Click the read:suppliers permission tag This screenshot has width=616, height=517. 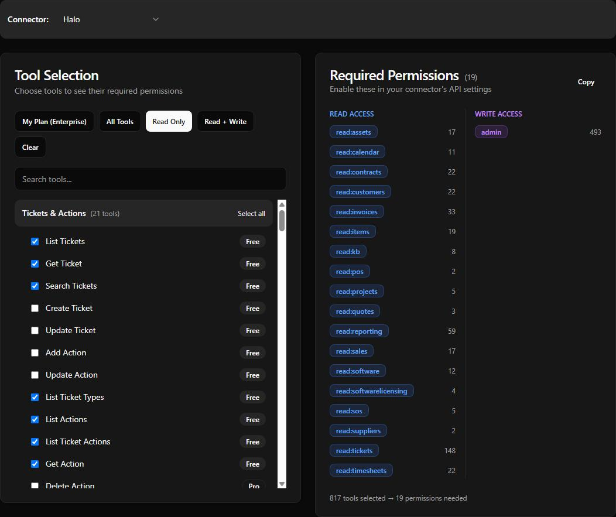(x=358, y=430)
